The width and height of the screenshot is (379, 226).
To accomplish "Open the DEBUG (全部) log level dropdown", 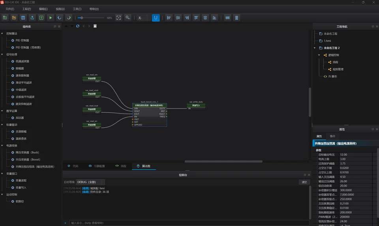I will coord(90,182).
